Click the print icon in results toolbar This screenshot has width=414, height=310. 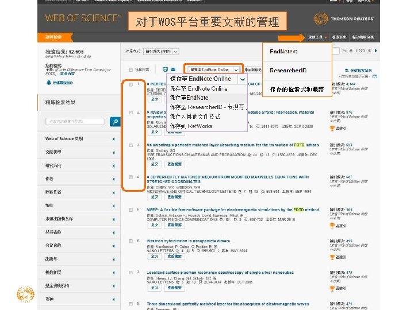[x=165, y=69]
